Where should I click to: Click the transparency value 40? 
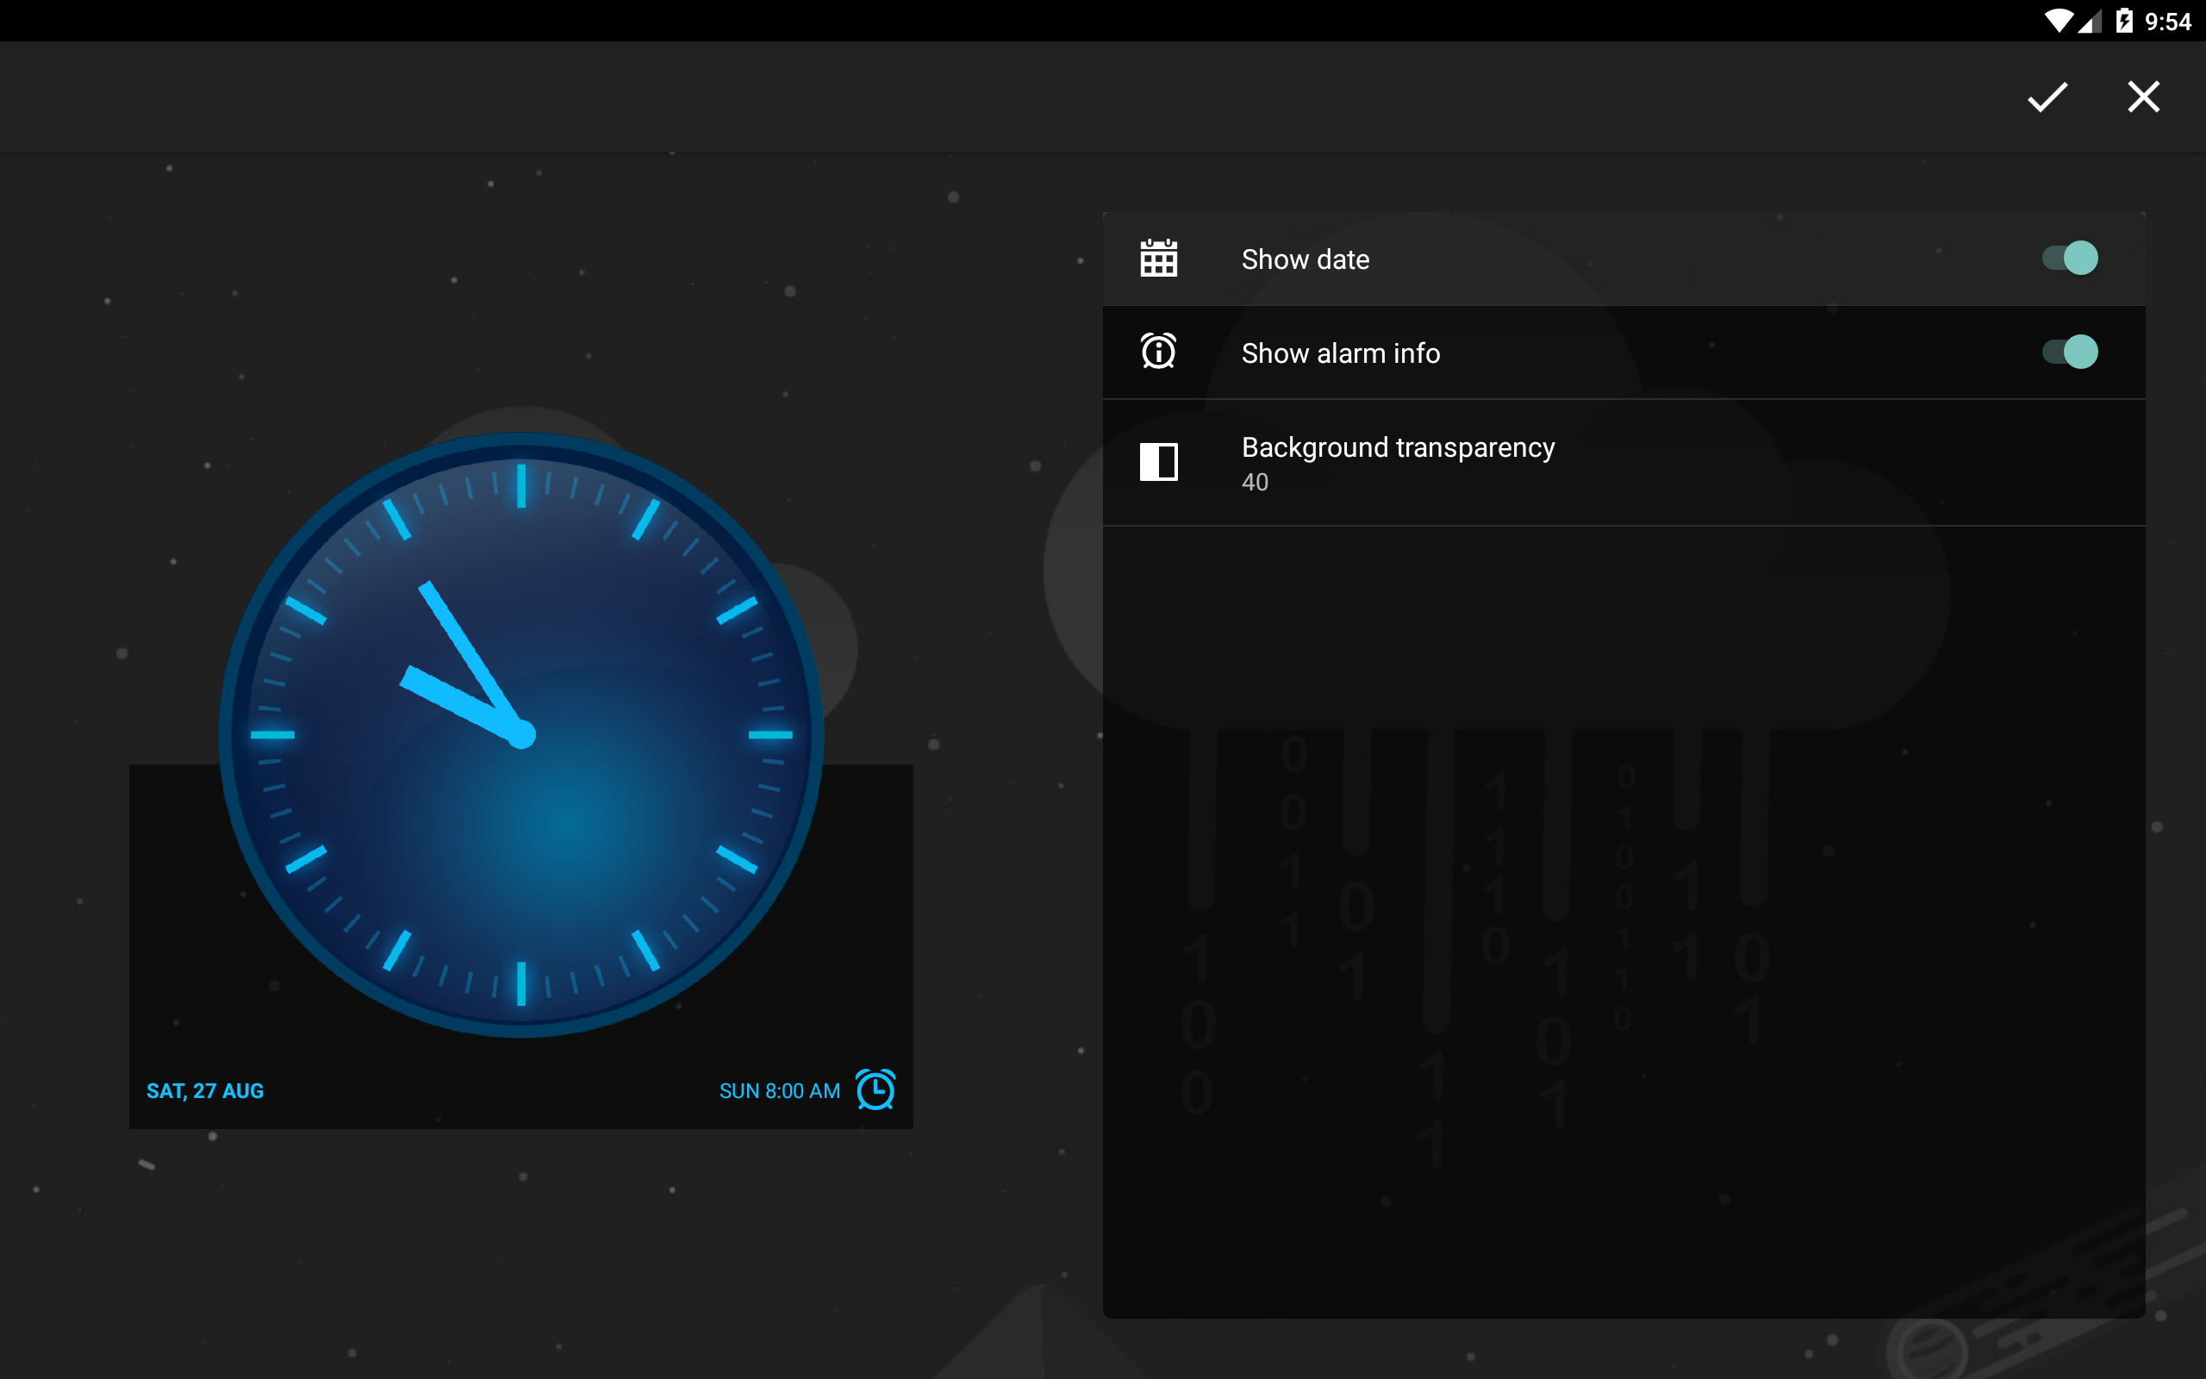click(1255, 483)
